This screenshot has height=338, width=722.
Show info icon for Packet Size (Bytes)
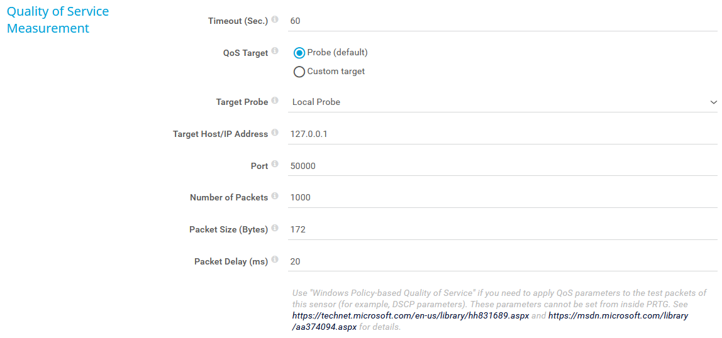[x=275, y=229]
